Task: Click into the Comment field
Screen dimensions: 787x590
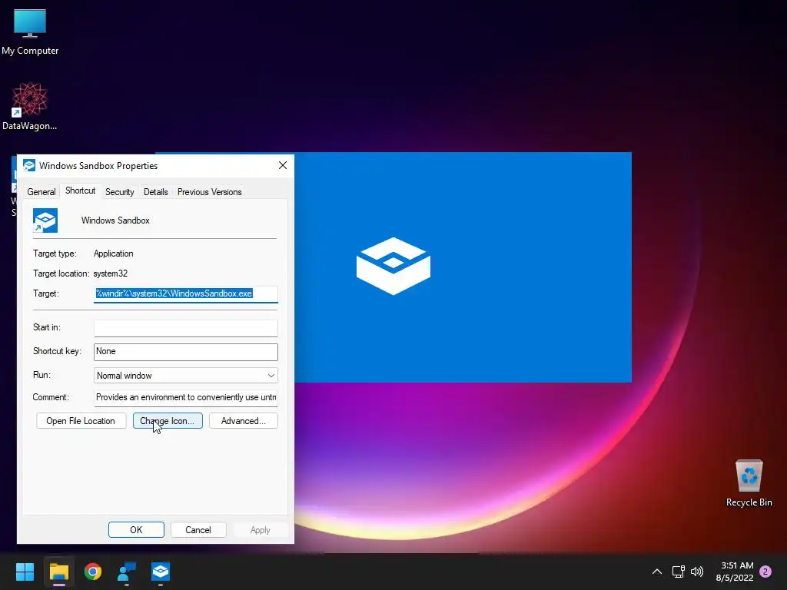Action: coord(186,397)
